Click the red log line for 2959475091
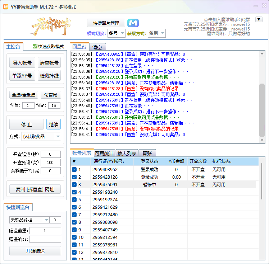This screenshot has height=264, width=269. [125, 129]
